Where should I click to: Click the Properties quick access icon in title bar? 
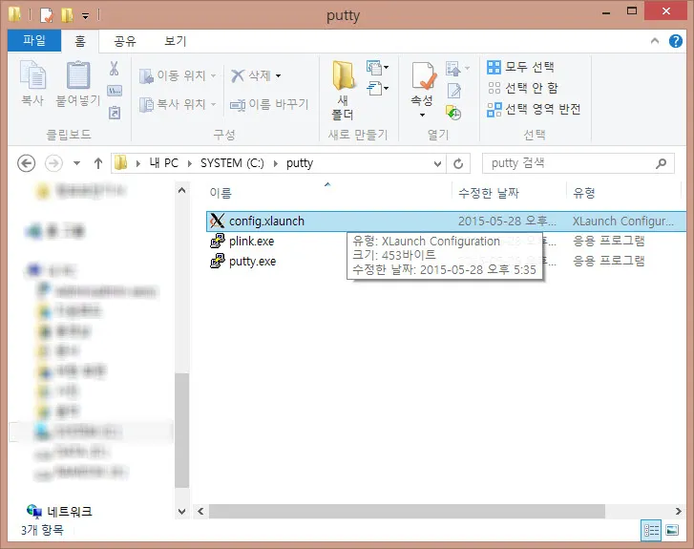tap(47, 15)
